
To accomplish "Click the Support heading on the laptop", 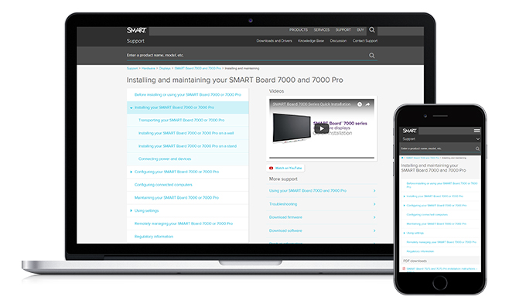I will (x=135, y=41).
